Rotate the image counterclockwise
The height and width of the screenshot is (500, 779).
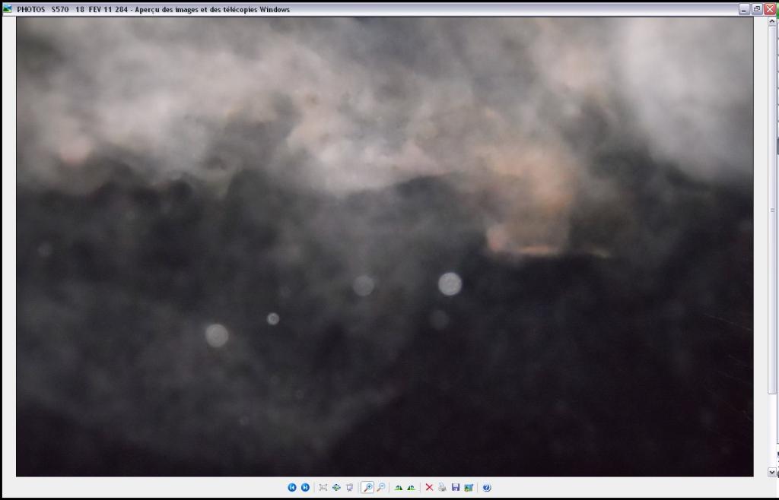tap(412, 488)
